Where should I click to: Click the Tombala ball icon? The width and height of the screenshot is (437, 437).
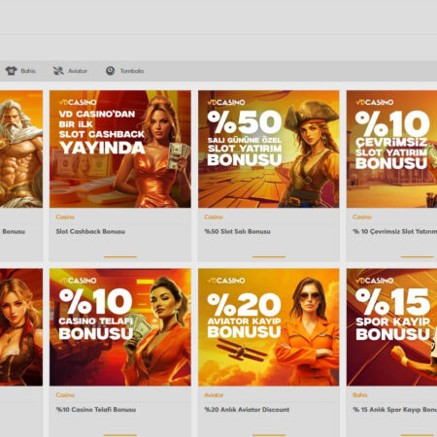pos(110,71)
